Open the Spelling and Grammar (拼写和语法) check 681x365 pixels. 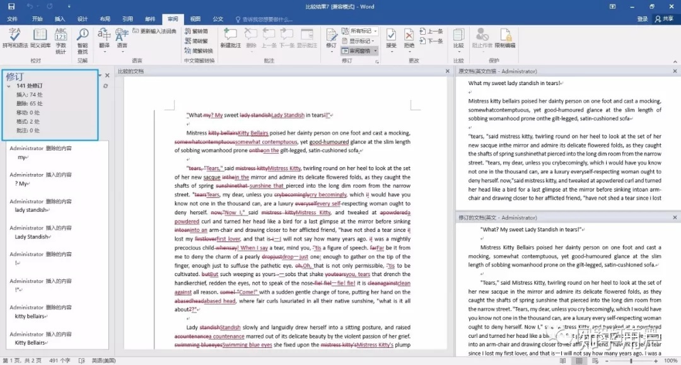tap(15, 38)
